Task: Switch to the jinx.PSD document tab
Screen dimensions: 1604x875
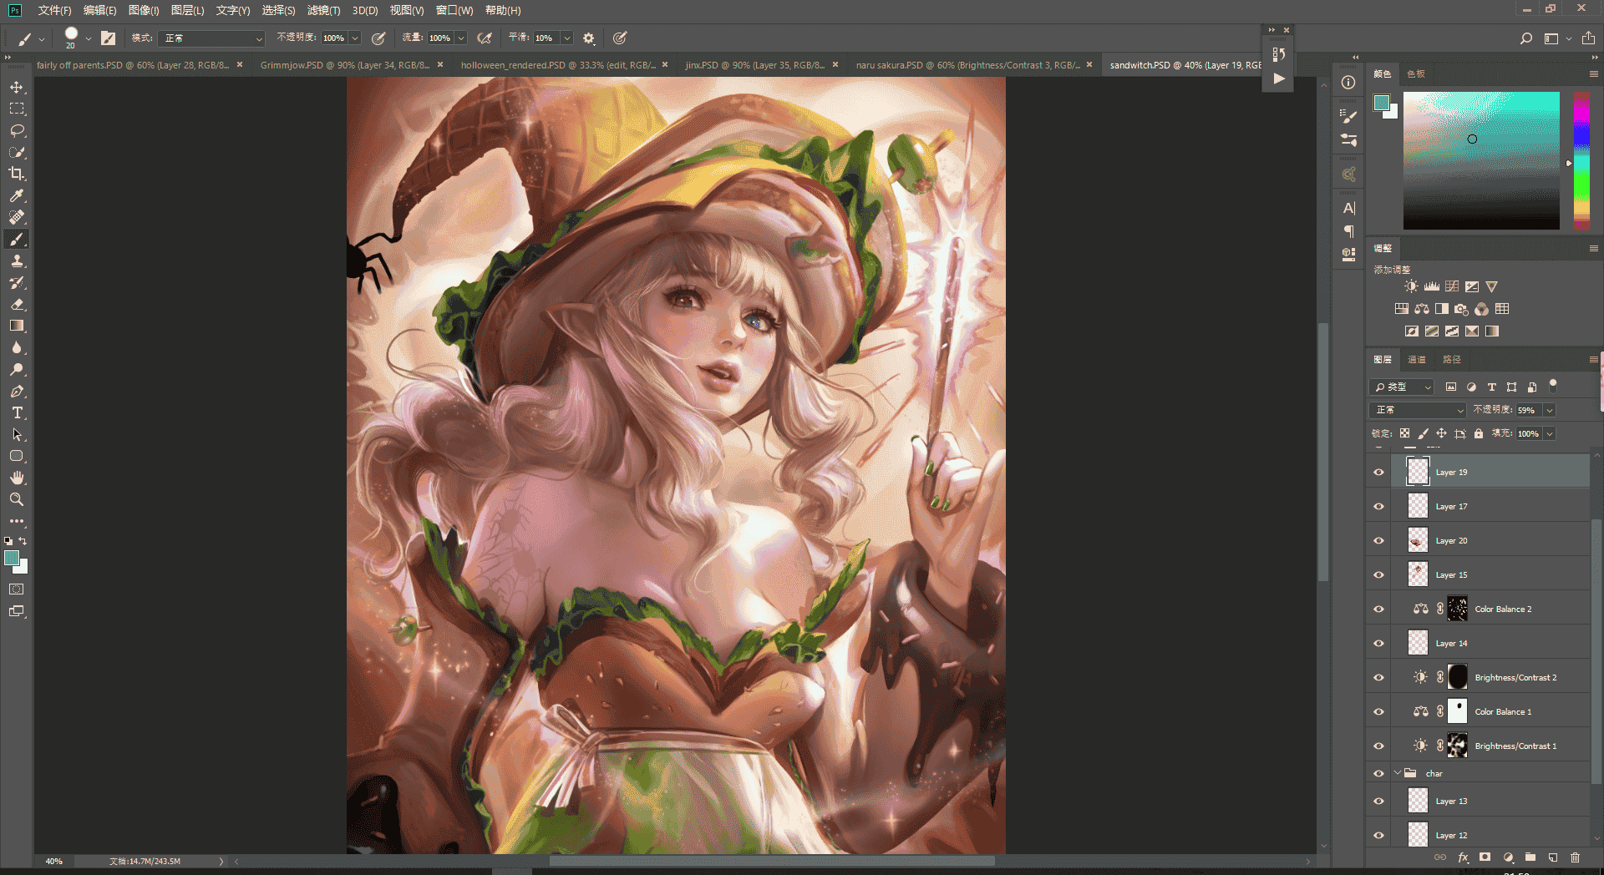Action: [x=754, y=64]
